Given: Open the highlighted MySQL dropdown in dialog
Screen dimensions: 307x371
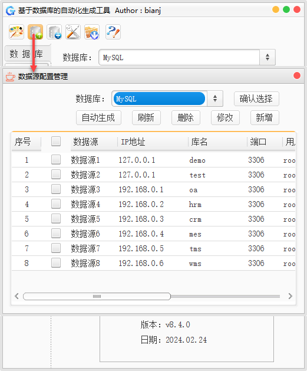Looking at the screenshot, I should click(167, 99).
